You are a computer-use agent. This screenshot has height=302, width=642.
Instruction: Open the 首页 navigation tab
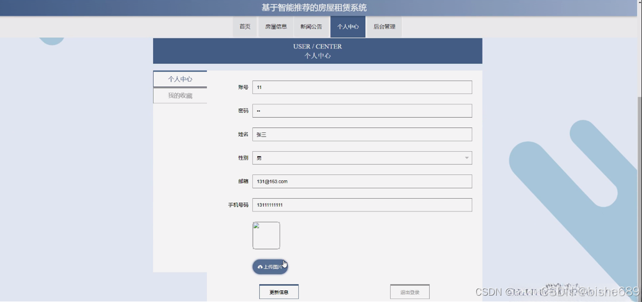[245, 27]
